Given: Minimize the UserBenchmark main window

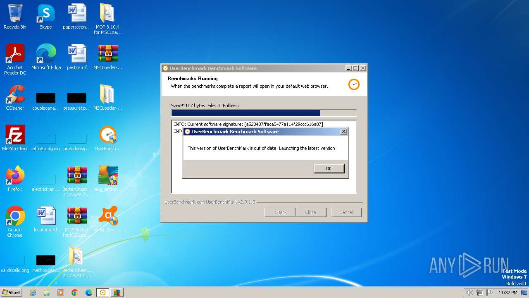Looking at the screenshot, I should (348, 68).
